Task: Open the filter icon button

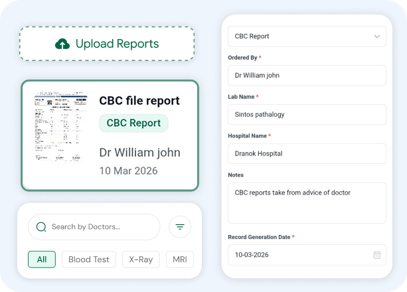Action: click(x=180, y=227)
